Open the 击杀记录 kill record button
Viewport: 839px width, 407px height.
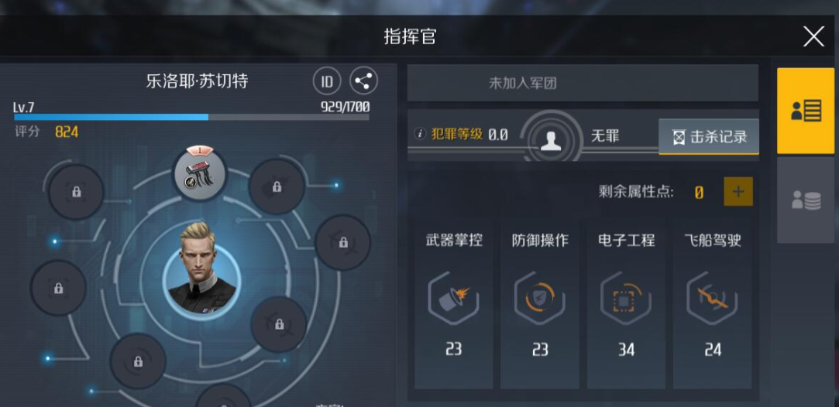pyautogui.click(x=708, y=137)
